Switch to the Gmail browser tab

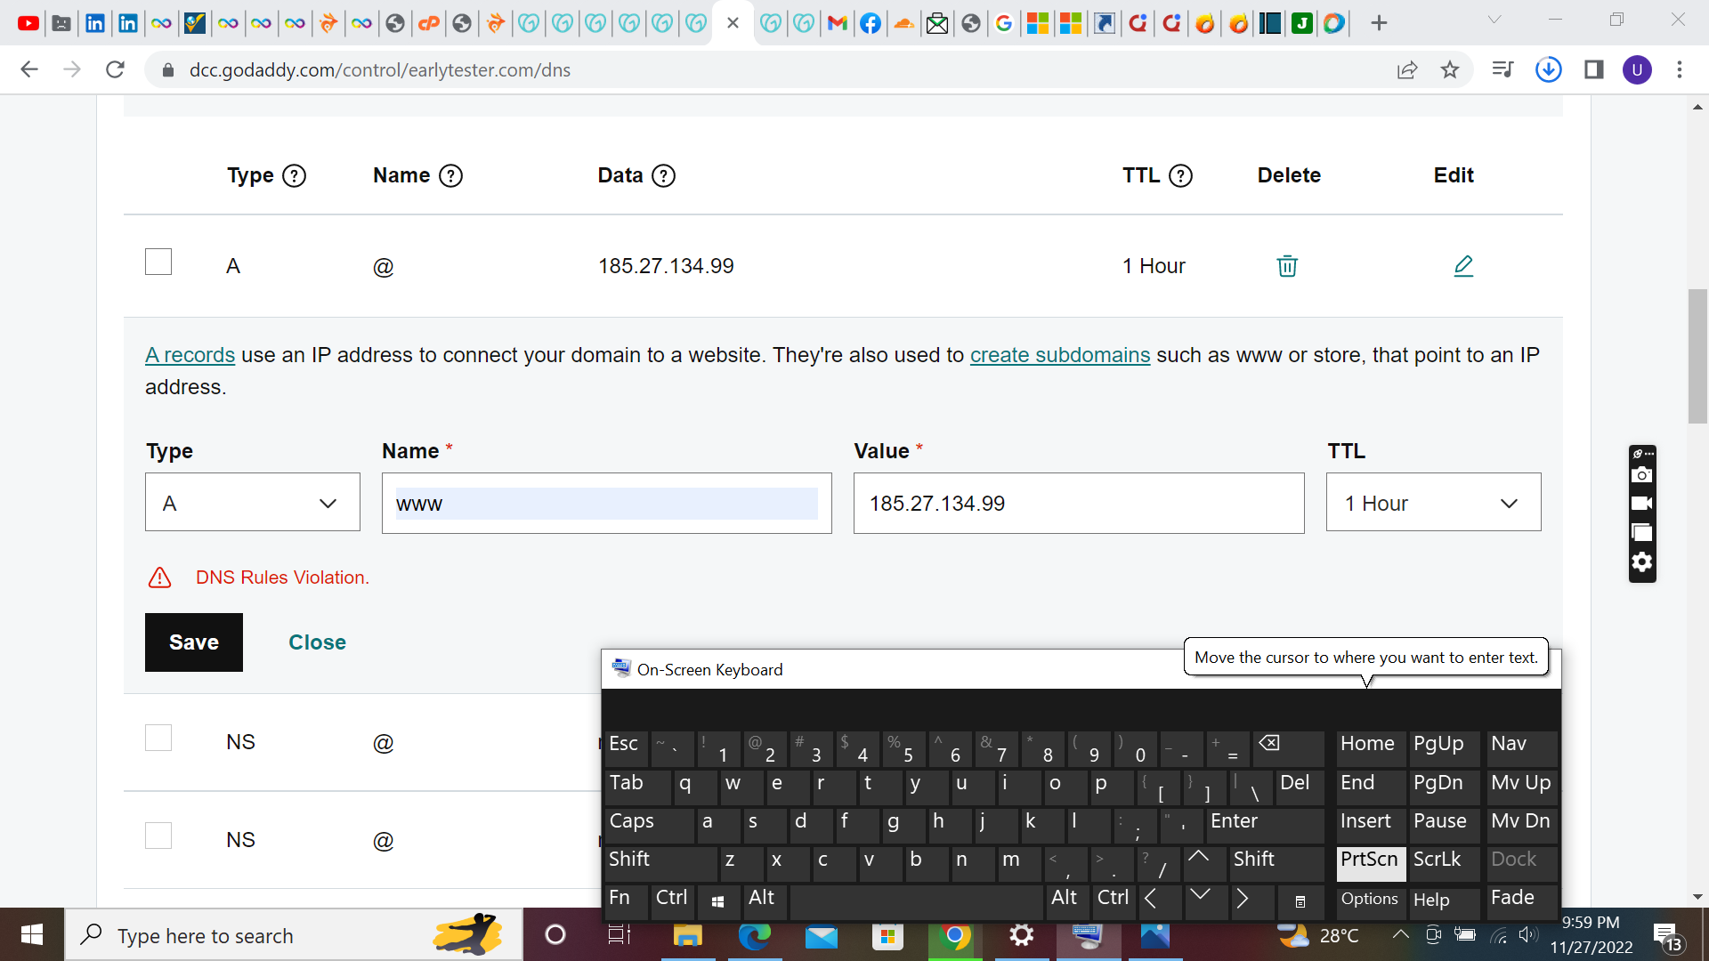(837, 23)
